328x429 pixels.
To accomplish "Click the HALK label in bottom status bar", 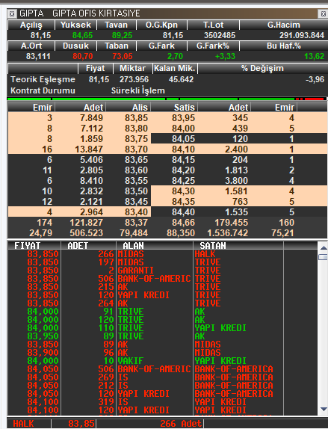I will pos(23,424).
